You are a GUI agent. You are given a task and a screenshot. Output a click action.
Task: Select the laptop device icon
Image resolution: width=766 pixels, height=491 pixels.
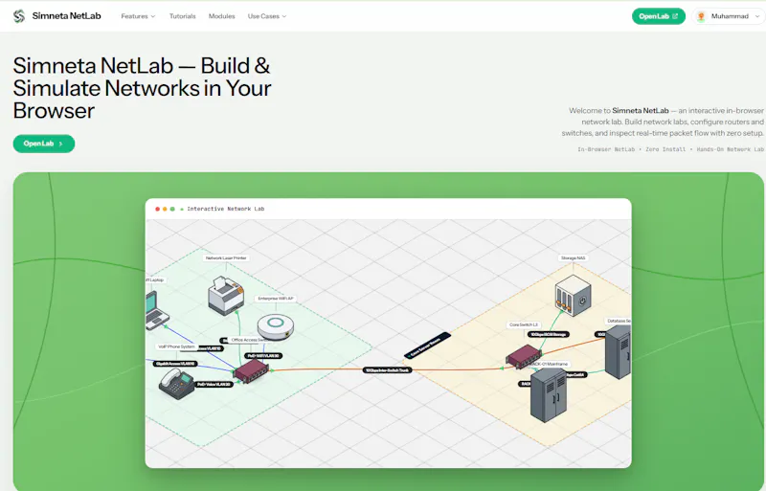156,310
